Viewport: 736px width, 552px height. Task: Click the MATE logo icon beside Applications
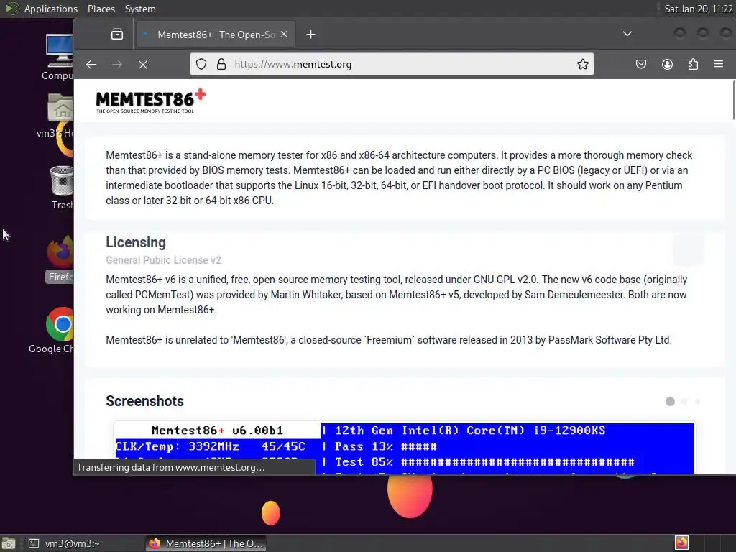pyautogui.click(x=11, y=9)
